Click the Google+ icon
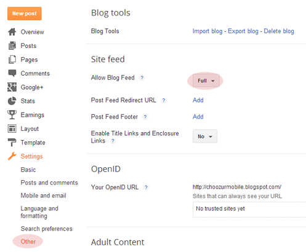This screenshot has width=306, height=252. (12, 87)
